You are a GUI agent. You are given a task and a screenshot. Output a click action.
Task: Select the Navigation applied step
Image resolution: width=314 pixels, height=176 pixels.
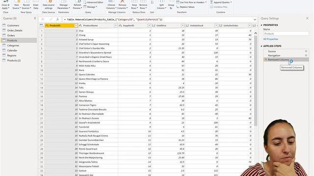(x=274, y=55)
